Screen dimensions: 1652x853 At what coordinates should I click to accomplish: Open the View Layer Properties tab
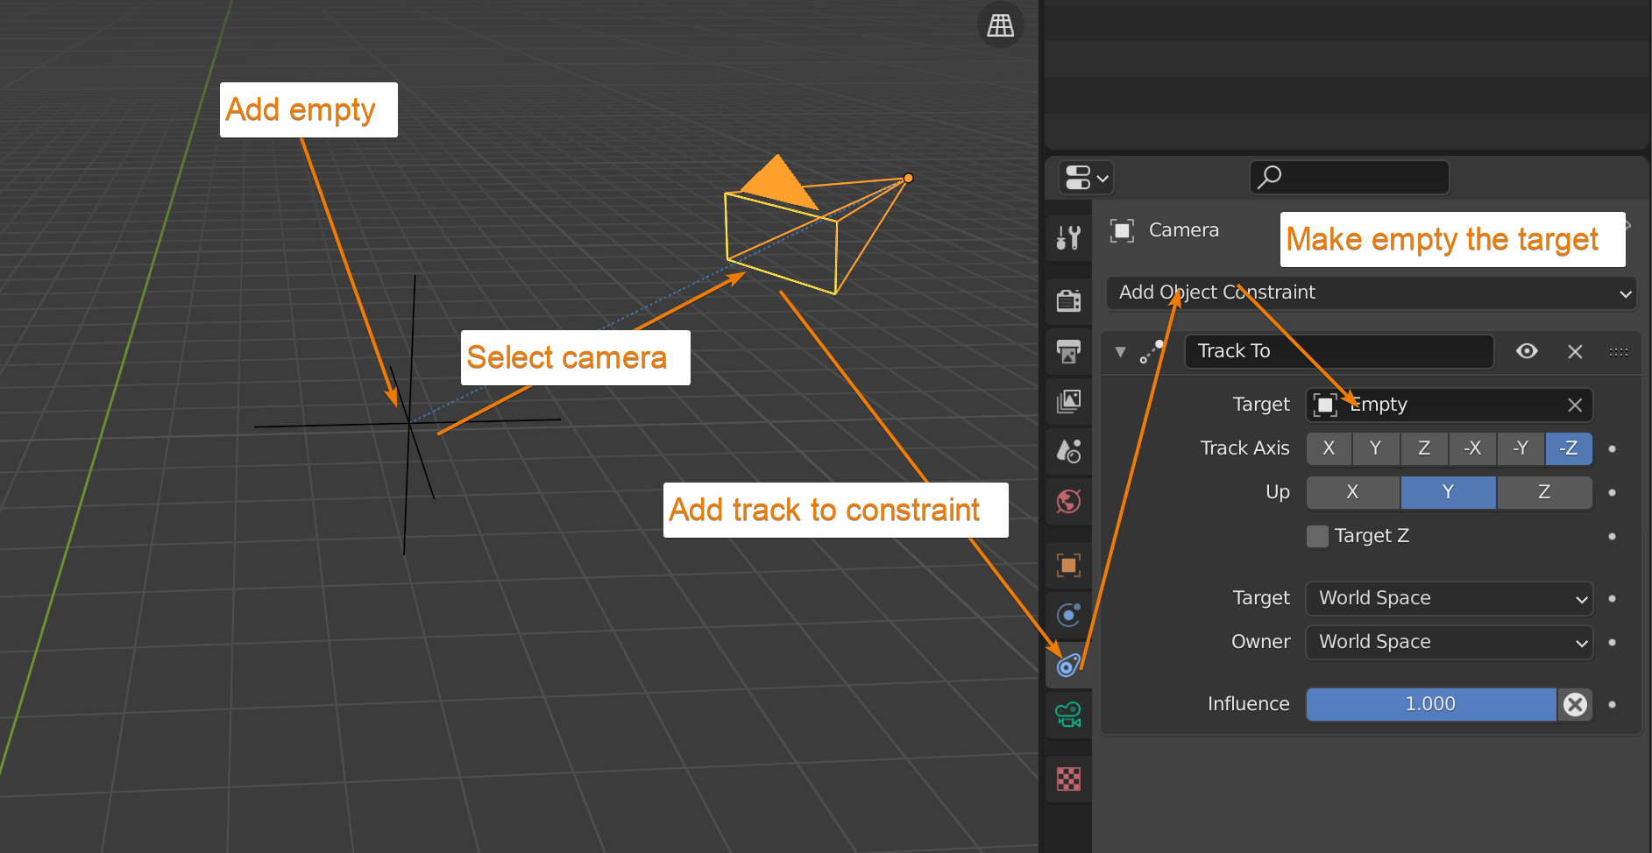click(x=1068, y=400)
